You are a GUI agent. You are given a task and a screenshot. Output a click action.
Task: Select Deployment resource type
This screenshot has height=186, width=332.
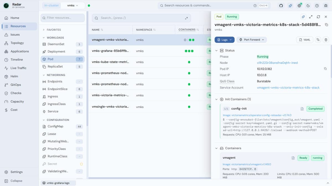coord(63,52)
